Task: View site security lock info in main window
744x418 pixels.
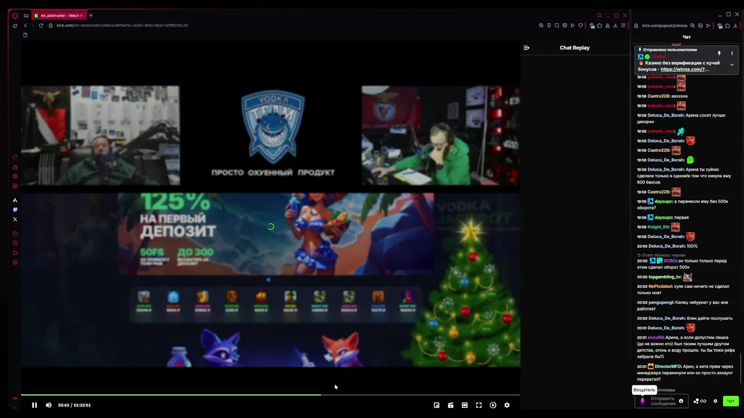Action: pyautogui.click(x=51, y=26)
